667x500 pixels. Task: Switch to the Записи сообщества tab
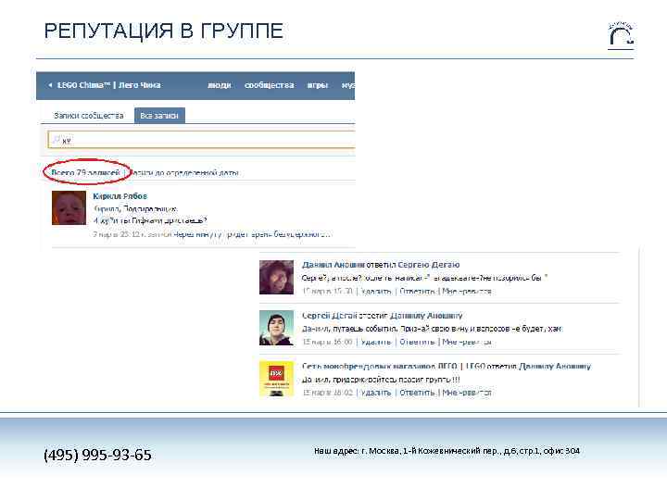click(x=89, y=115)
